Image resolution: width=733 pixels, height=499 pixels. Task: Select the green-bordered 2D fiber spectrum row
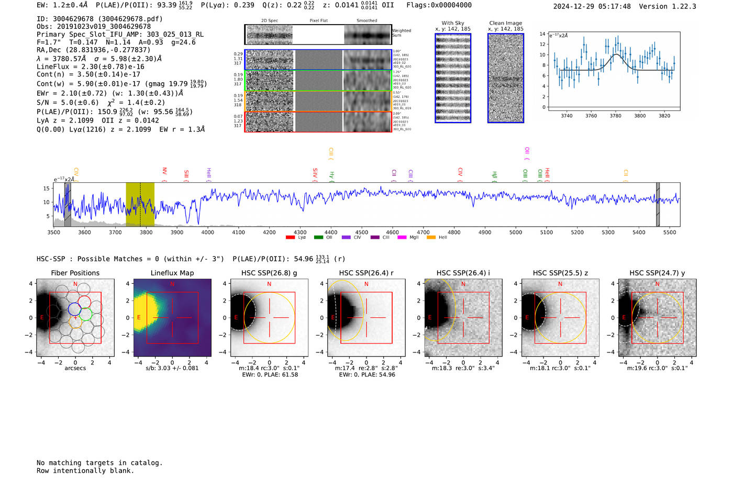[x=318, y=81]
